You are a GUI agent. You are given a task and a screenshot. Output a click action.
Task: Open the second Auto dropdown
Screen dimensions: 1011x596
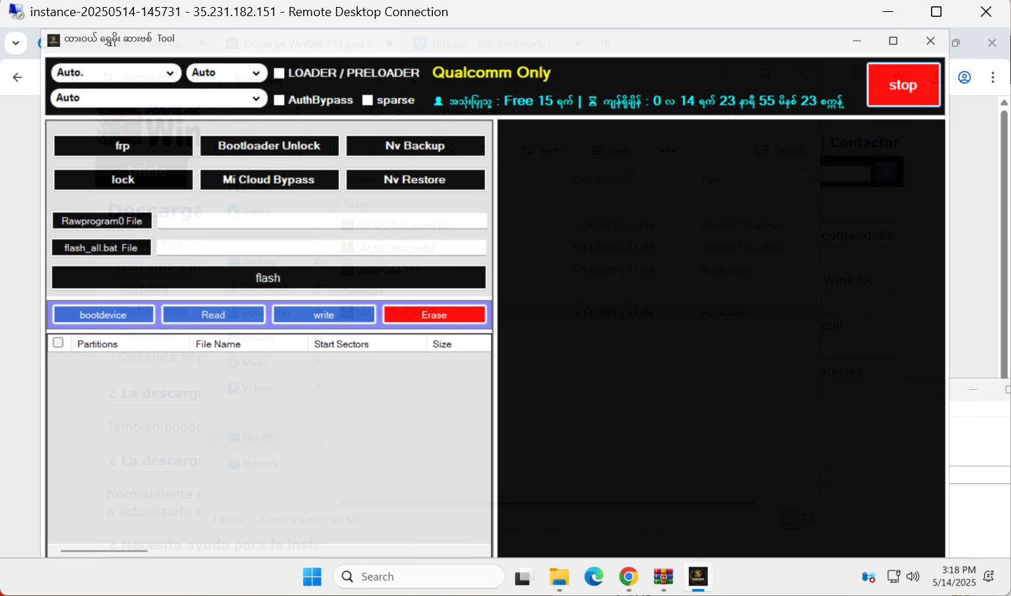[x=227, y=72]
